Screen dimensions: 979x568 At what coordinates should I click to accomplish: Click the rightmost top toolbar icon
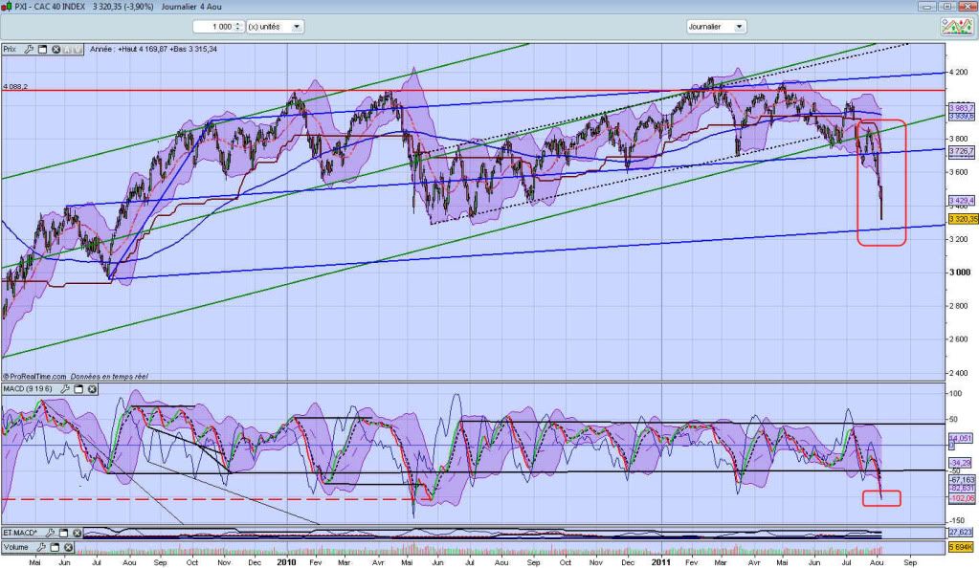pyautogui.click(x=957, y=27)
